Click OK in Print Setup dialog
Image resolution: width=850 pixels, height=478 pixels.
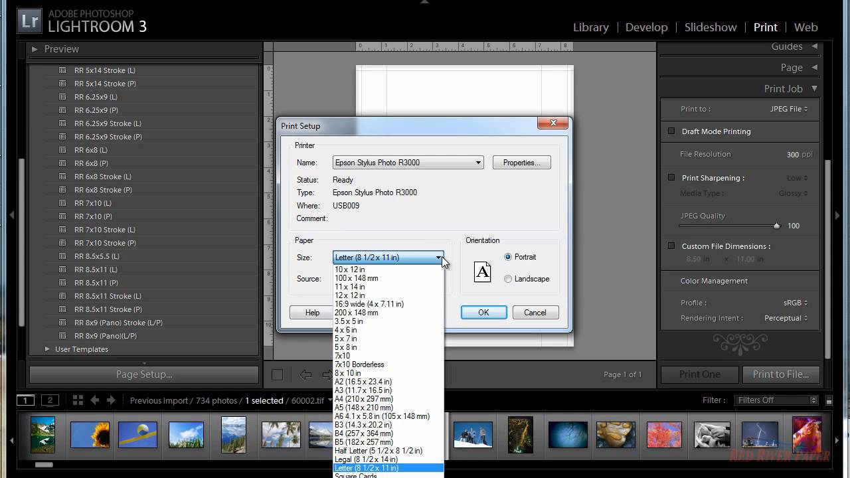point(483,313)
